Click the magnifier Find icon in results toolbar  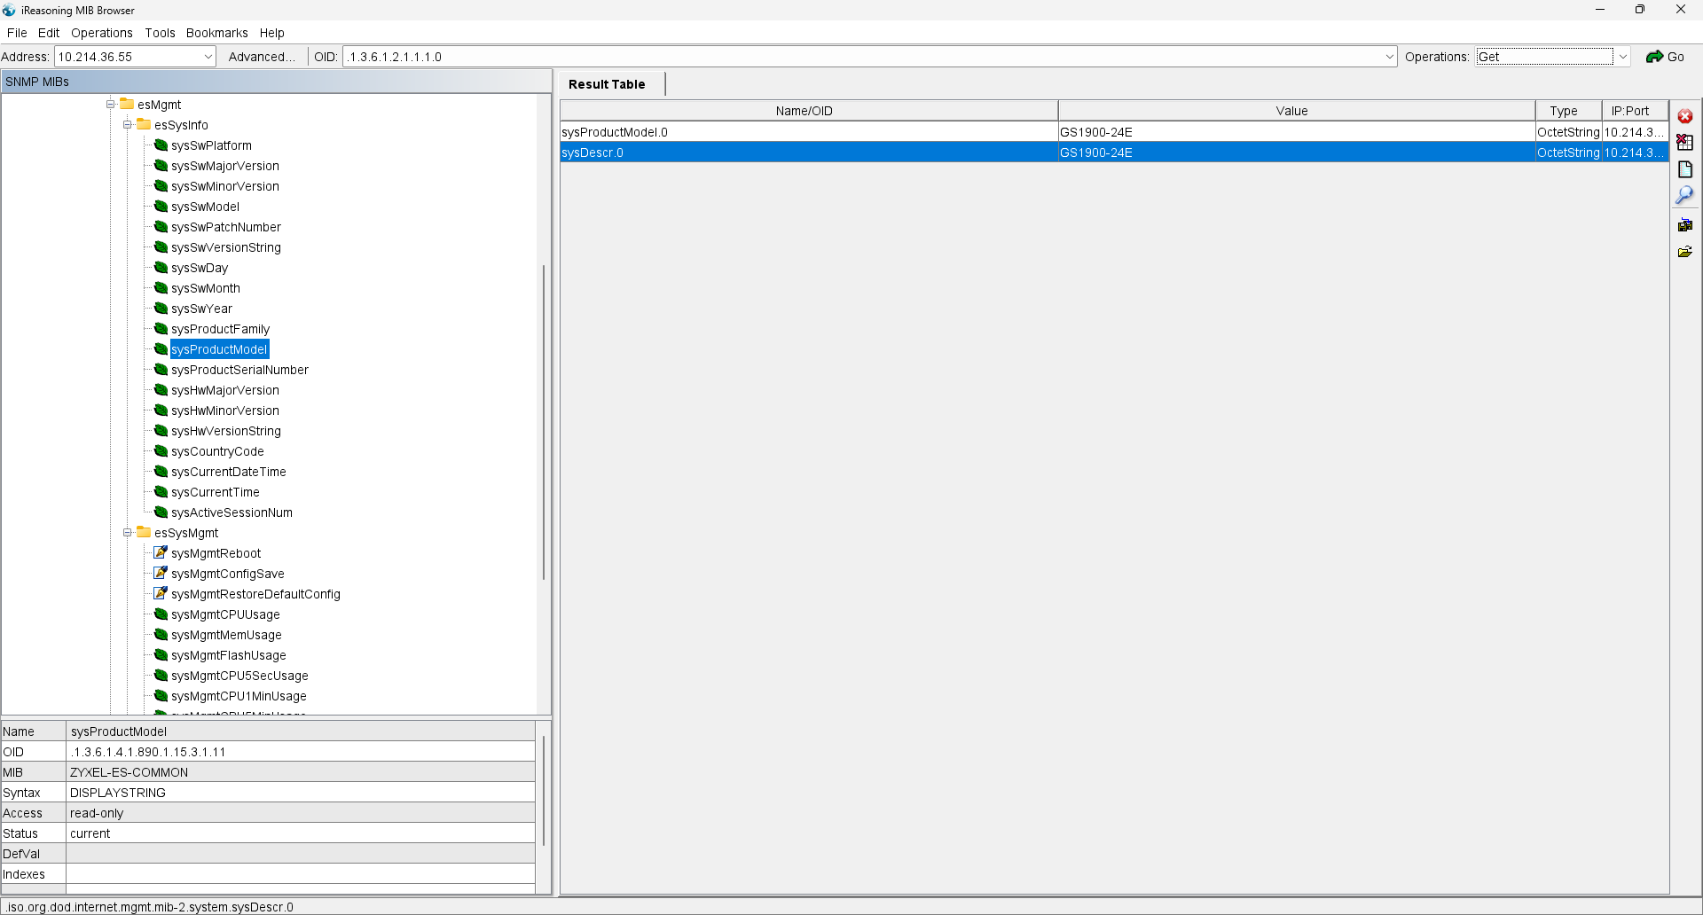(1684, 195)
